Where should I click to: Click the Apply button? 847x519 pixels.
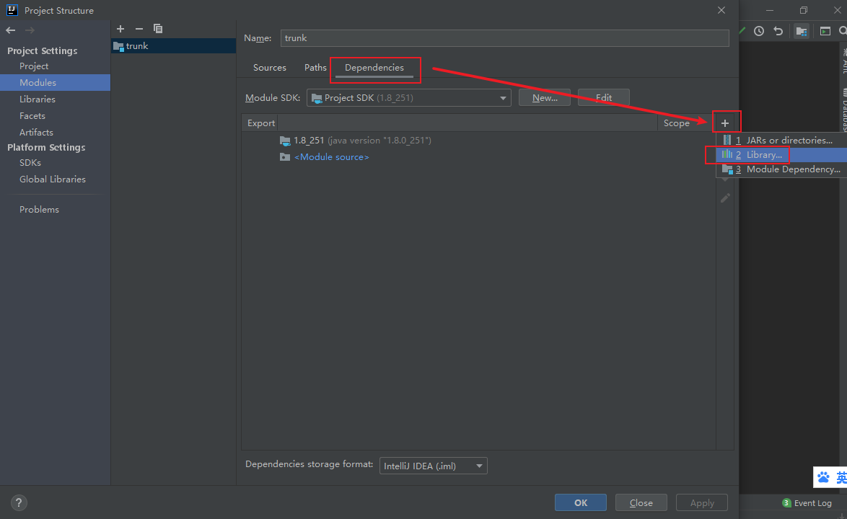(x=702, y=503)
